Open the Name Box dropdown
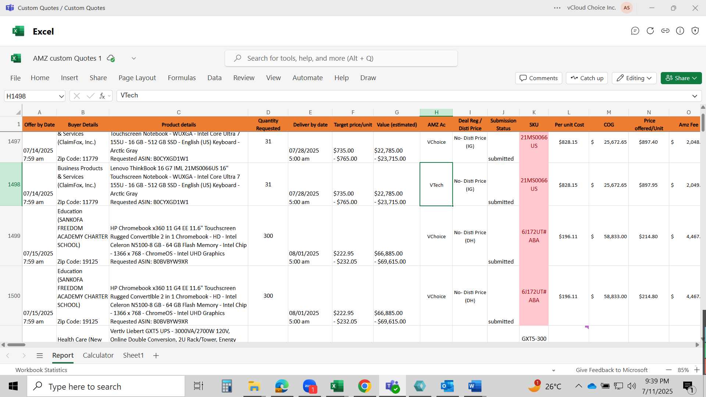 [x=61, y=96]
